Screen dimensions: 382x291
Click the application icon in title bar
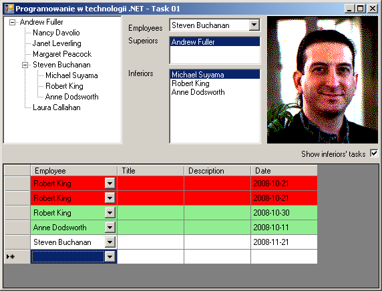point(9,9)
